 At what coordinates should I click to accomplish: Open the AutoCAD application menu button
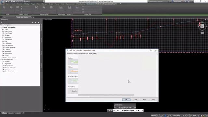pos(2,2)
